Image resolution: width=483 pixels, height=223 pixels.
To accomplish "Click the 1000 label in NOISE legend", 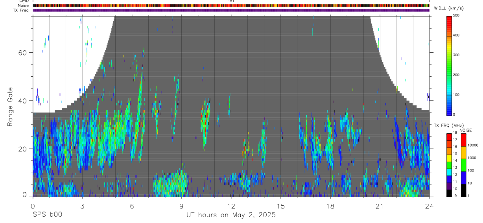I will tap(472, 158).
